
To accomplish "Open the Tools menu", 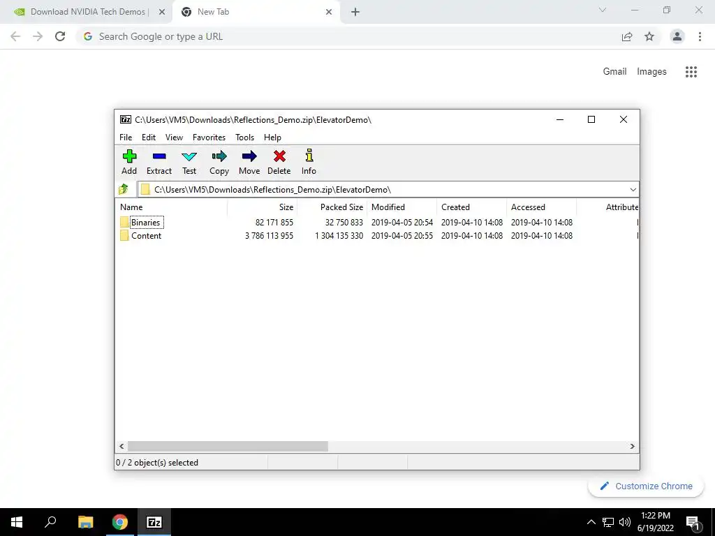I will [x=244, y=137].
